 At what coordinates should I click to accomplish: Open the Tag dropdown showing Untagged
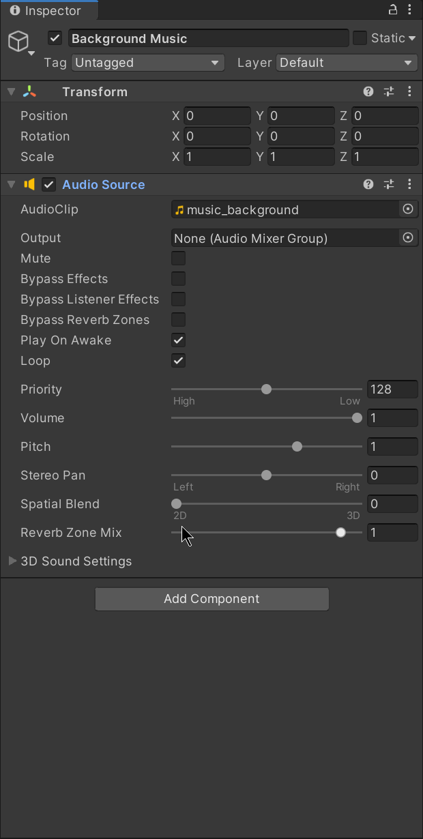147,63
